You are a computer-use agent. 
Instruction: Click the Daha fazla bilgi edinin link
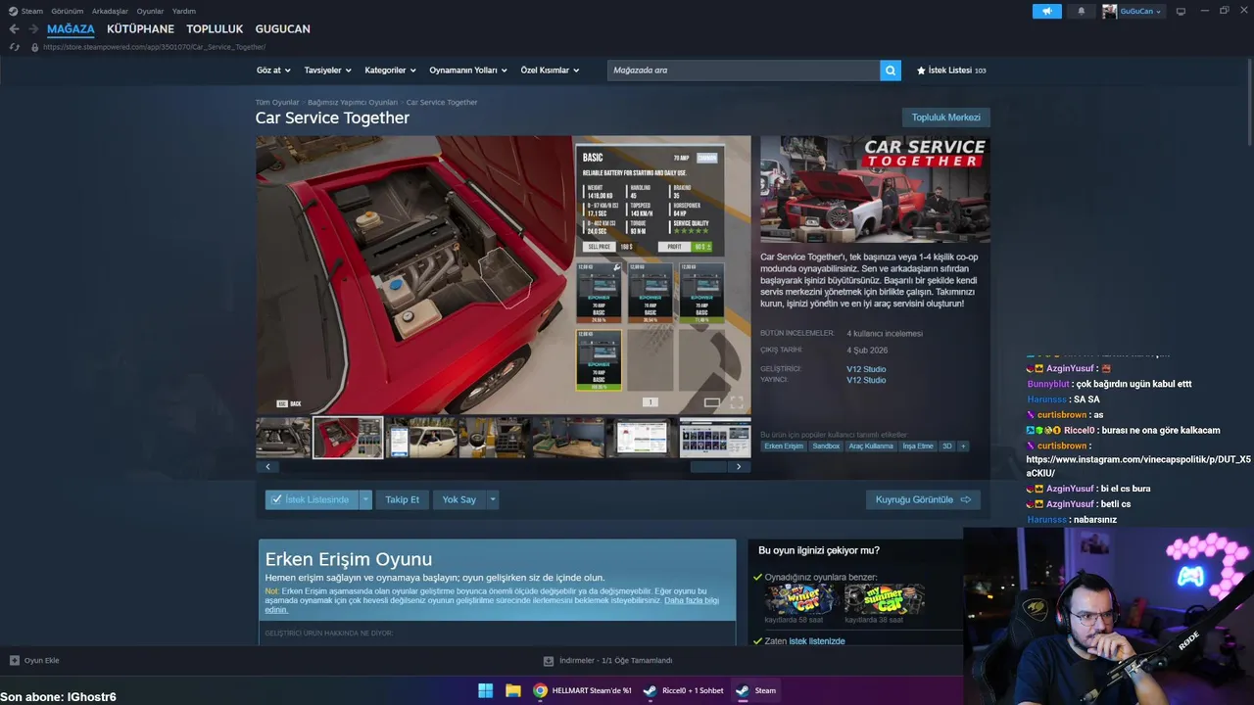pos(492,605)
